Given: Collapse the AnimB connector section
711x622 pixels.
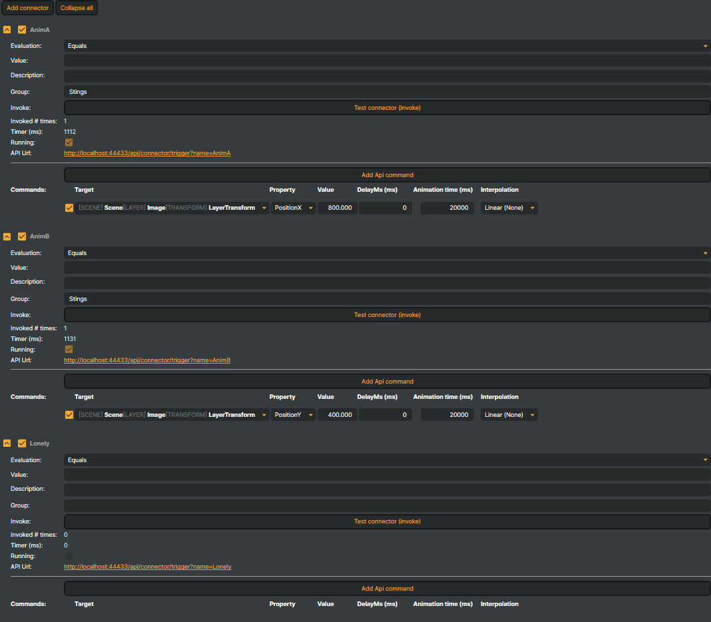Looking at the screenshot, I should pyautogui.click(x=7, y=236).
